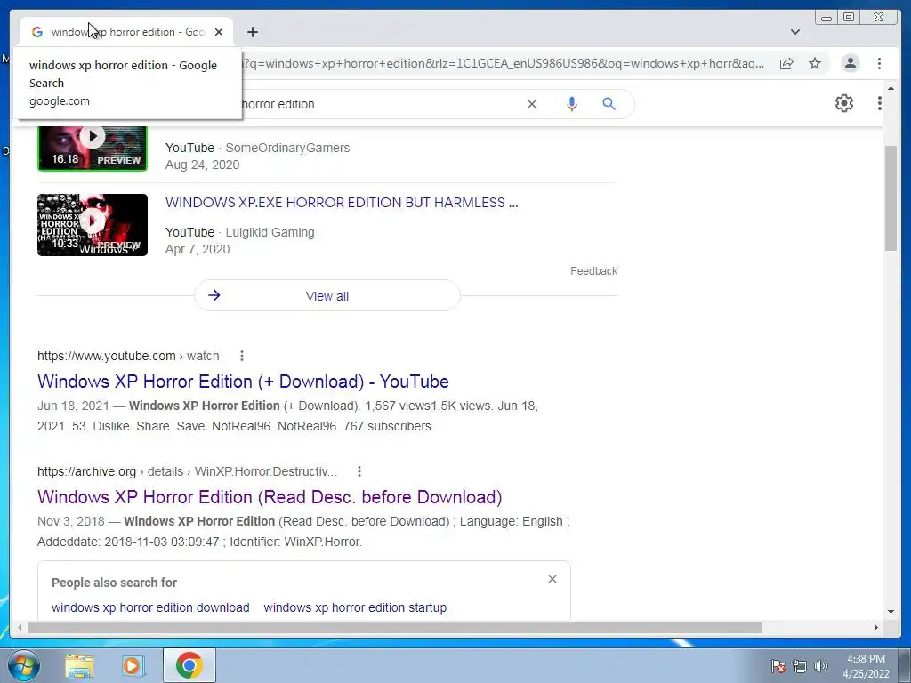Open the Chrome three-dot menu
The image size is (911, 683).
click(879, 63)
